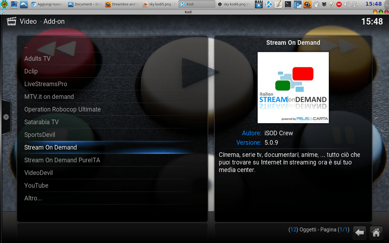Image resolution: width=389 pixels, height=243 pixels.
Task: Open the notepad text editor launcher
Action: [x=278, y=4]
